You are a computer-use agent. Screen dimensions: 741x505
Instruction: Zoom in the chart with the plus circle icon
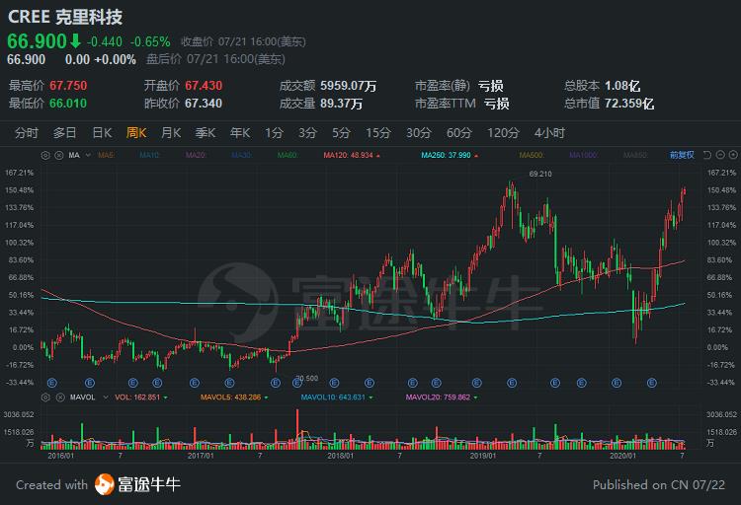[x=733, y=155]
